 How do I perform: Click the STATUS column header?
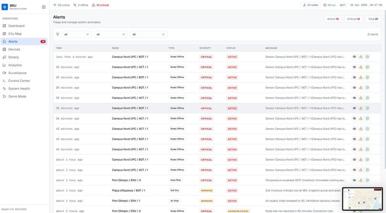coord(231,48)
